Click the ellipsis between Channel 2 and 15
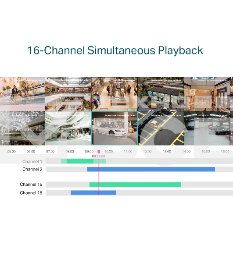This screenshot has width=233, height=263. pyautogui.click(x=35, y=177)
